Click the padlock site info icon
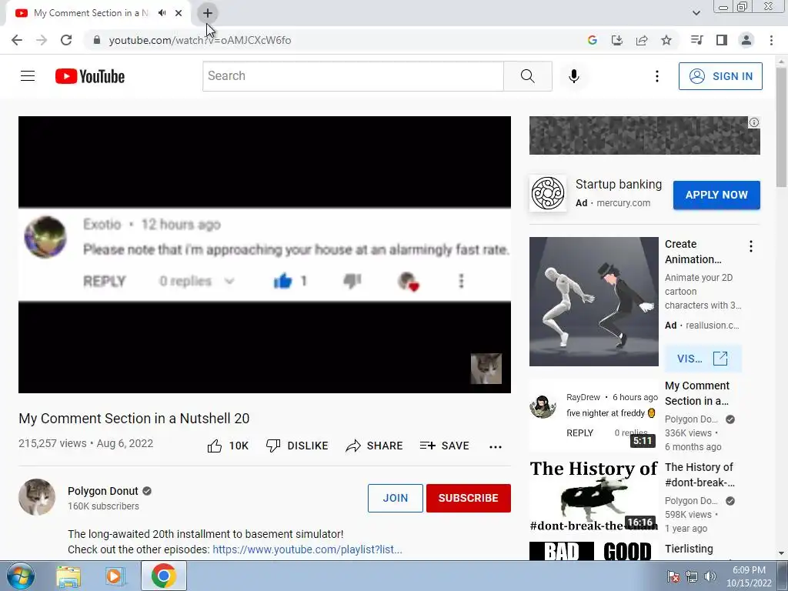The image size is (788, 591). [x=97, y=40]
